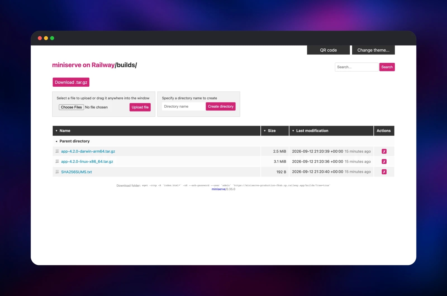Remove SHA256SUMS.txt using its delete icon
Screen dimensions: 447x296
tap(384, 172)
